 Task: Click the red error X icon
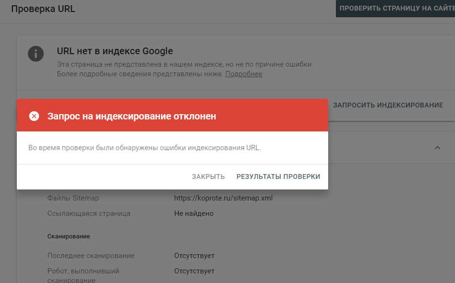34,116
